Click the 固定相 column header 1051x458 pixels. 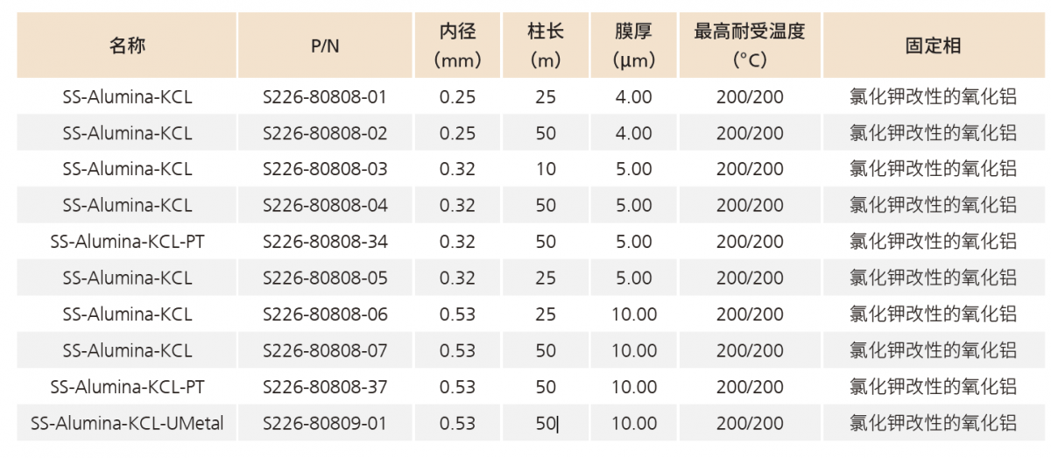(x=933, y=46)
